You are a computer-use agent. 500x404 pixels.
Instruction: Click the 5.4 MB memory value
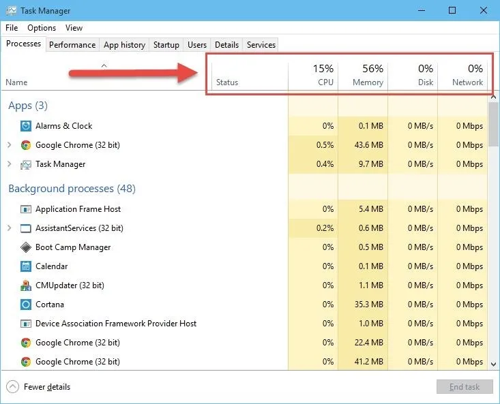click(x=371, y=209)
